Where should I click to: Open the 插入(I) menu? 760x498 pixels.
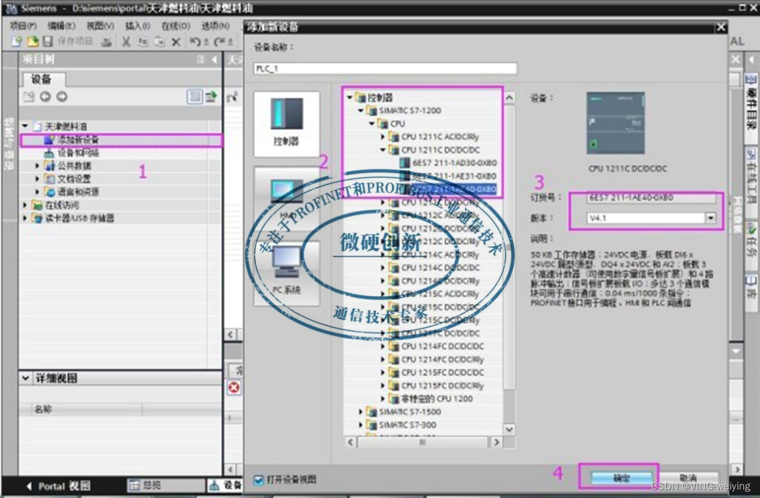[137, 26]
